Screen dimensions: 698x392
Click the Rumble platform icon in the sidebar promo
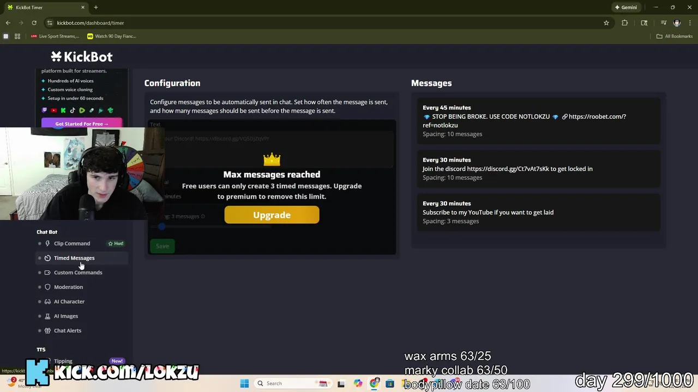point(82,111)
